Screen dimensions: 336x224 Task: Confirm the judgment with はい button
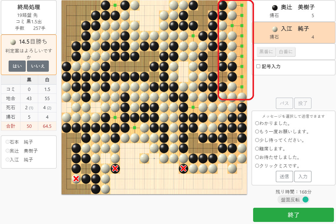point(17,66)
